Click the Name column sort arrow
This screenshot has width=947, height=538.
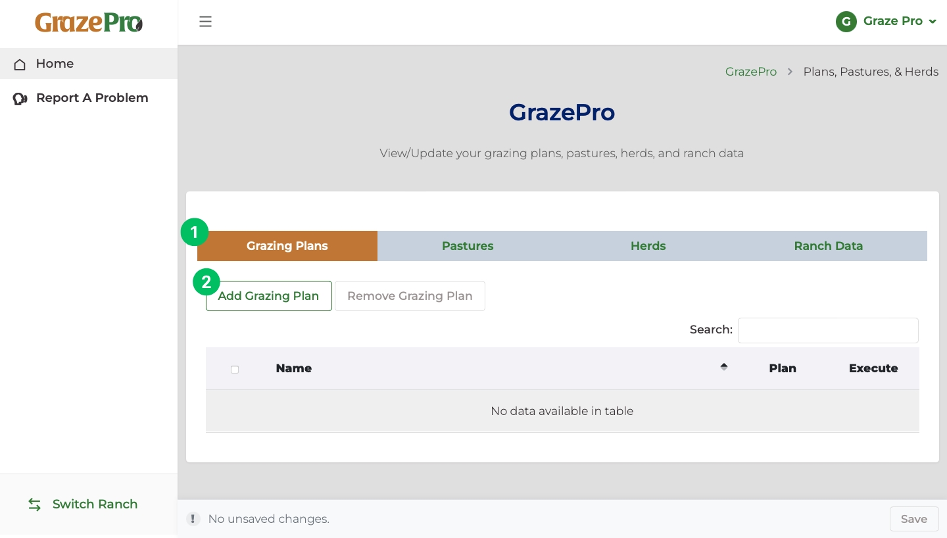click(724, 367)
